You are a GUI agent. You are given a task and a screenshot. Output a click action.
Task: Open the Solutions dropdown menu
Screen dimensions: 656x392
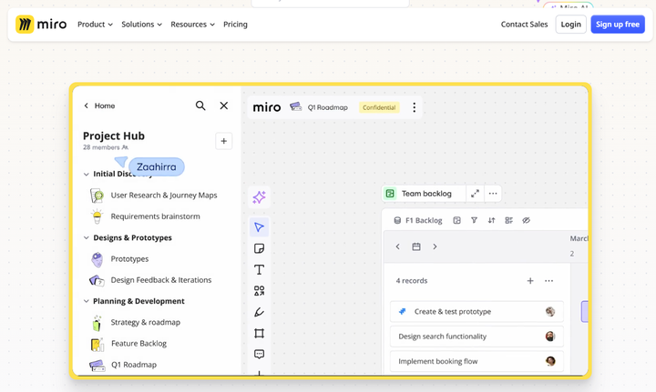click(141, 25)
